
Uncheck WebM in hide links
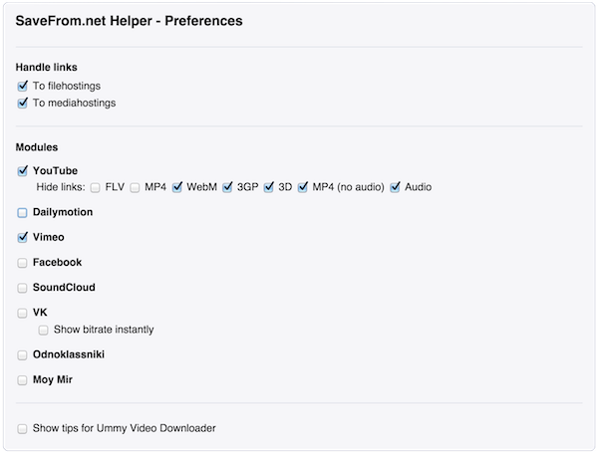tap(177, 187)
